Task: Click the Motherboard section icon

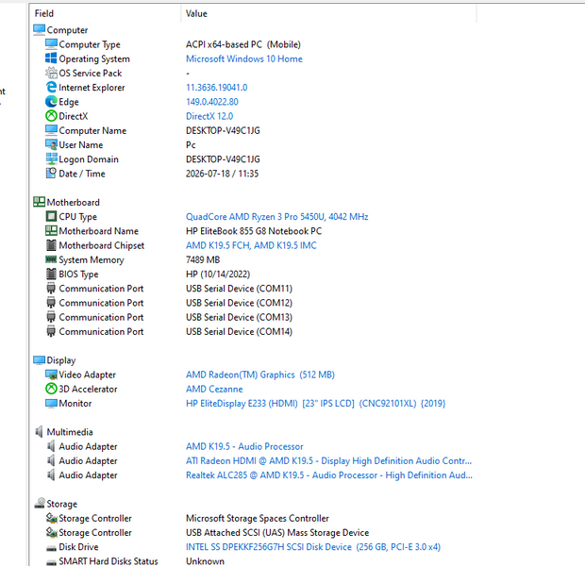Action: click(x=40, y=202)
